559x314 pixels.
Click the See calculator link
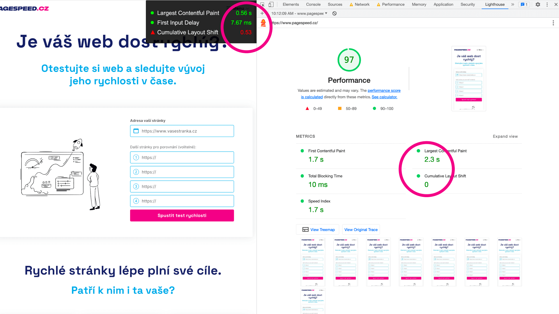pos(384,97)
